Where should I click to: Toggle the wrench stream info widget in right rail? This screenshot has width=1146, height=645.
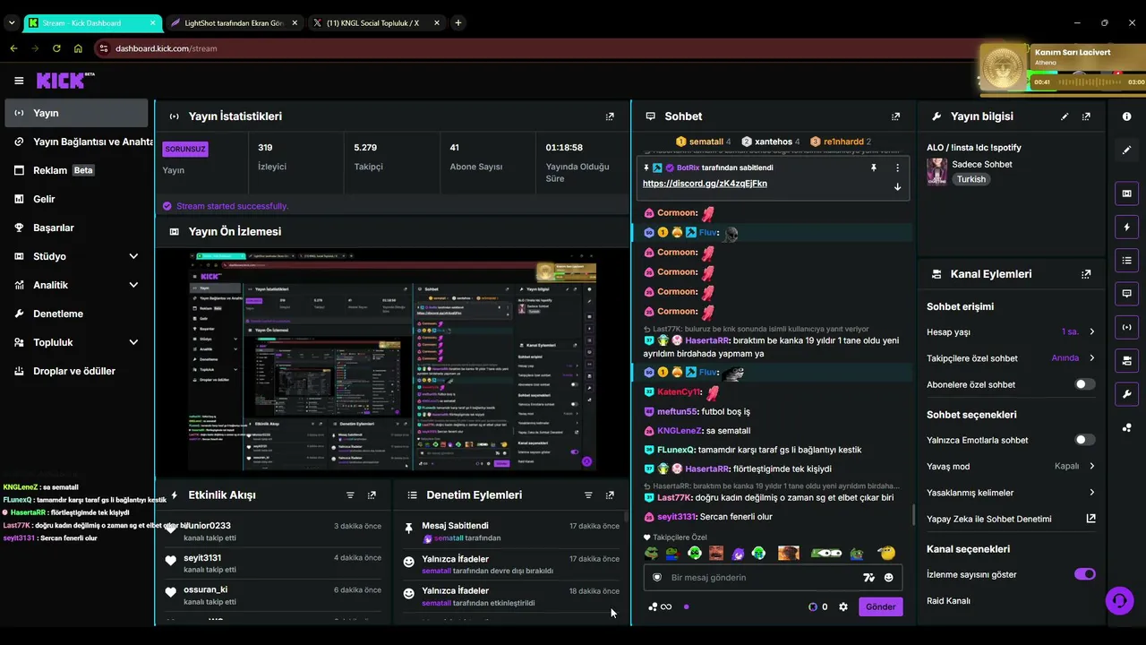coord(1126,393)
